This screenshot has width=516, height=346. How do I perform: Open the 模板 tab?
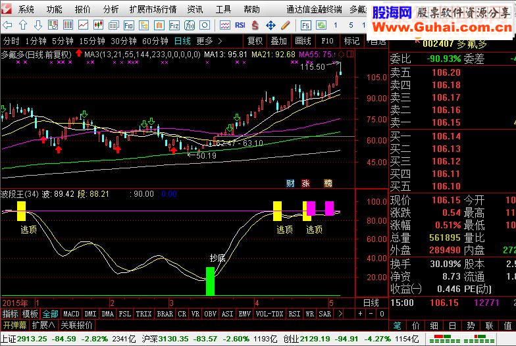[x=30, y=314]
